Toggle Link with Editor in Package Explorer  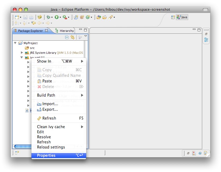pos(72,37)
